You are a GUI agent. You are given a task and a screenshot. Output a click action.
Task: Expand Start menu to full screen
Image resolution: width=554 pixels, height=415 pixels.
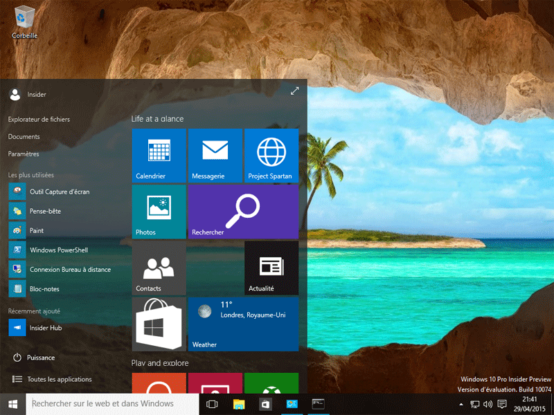[x=294, y=91]
